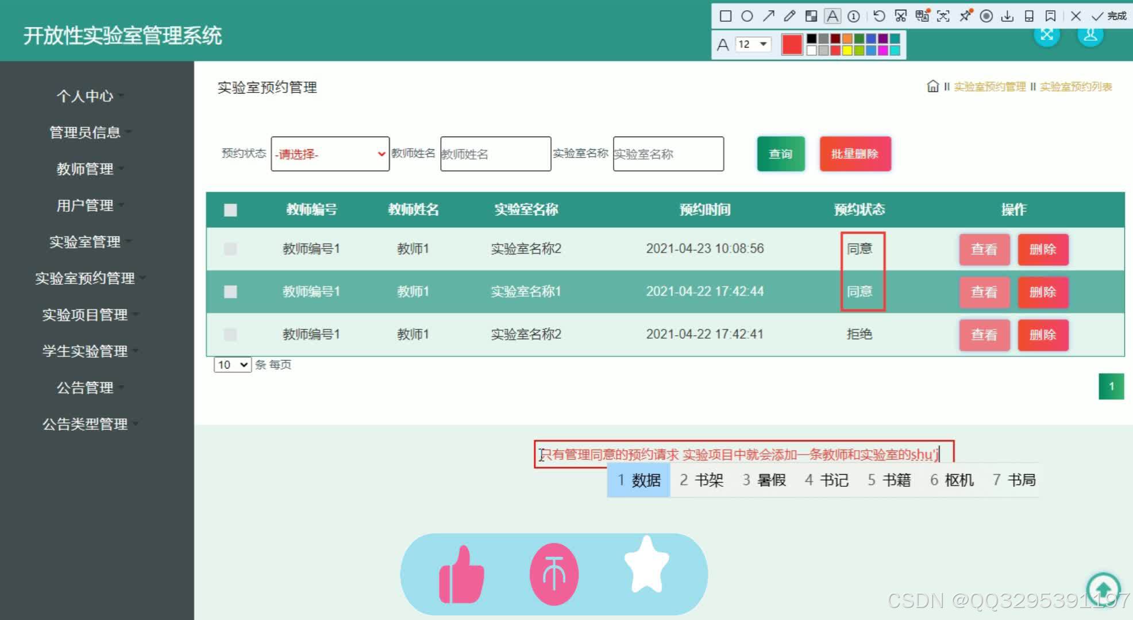Focus the 实验室名称 input field
The image size is (1133, 620).
pos(668,154)
